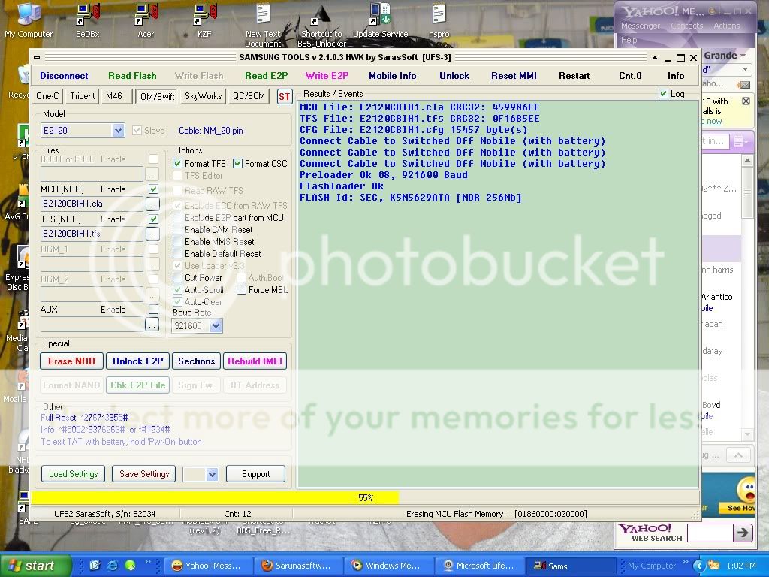The width and height of the screenshot is (769, 577).
Task: Open Samsung Tools system menu icon
Action: [x=37, y=57]
